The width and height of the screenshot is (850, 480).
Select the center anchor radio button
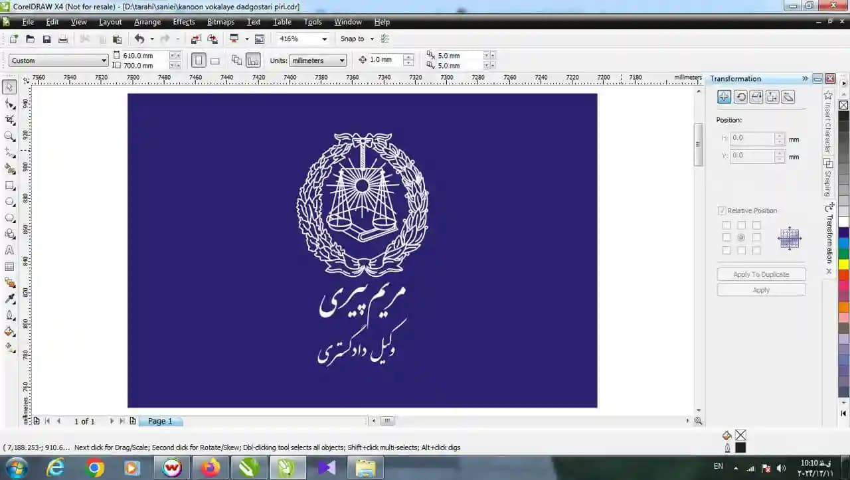pos(741,238)
